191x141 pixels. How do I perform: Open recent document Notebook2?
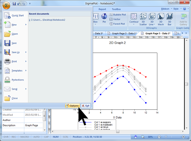47,20
